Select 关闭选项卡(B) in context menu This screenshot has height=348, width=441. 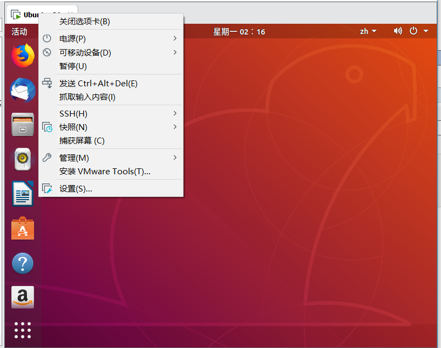click(111, 22)
